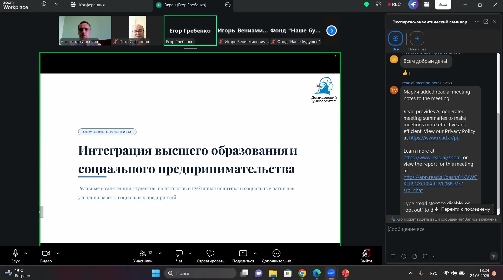Select Игорь Вениаминович participant tile
The height and width of the screenshot is (280, 503).
(243, 30)
